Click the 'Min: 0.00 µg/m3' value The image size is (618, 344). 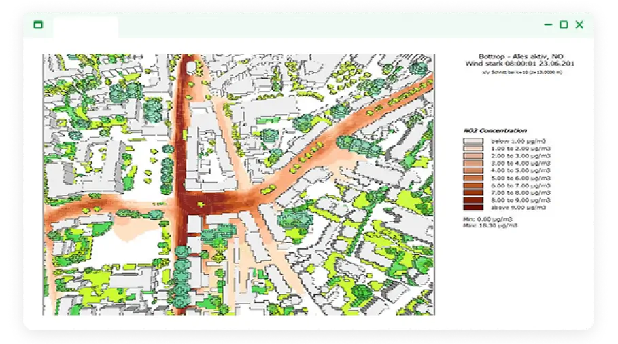[x=487, y=219]
